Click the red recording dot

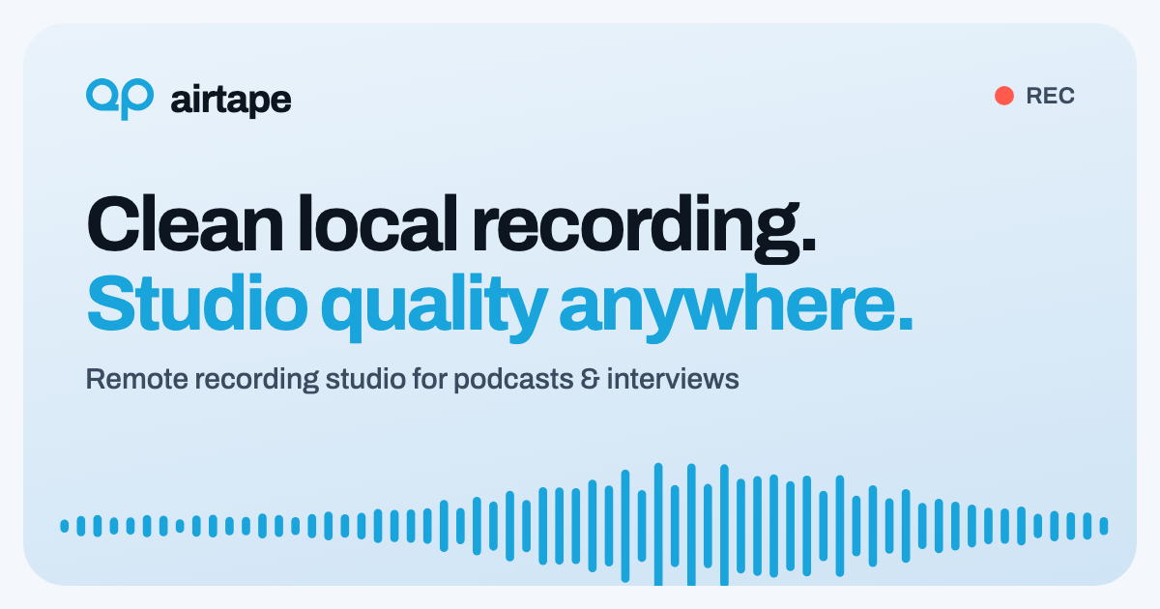(x=1004, y=96)
